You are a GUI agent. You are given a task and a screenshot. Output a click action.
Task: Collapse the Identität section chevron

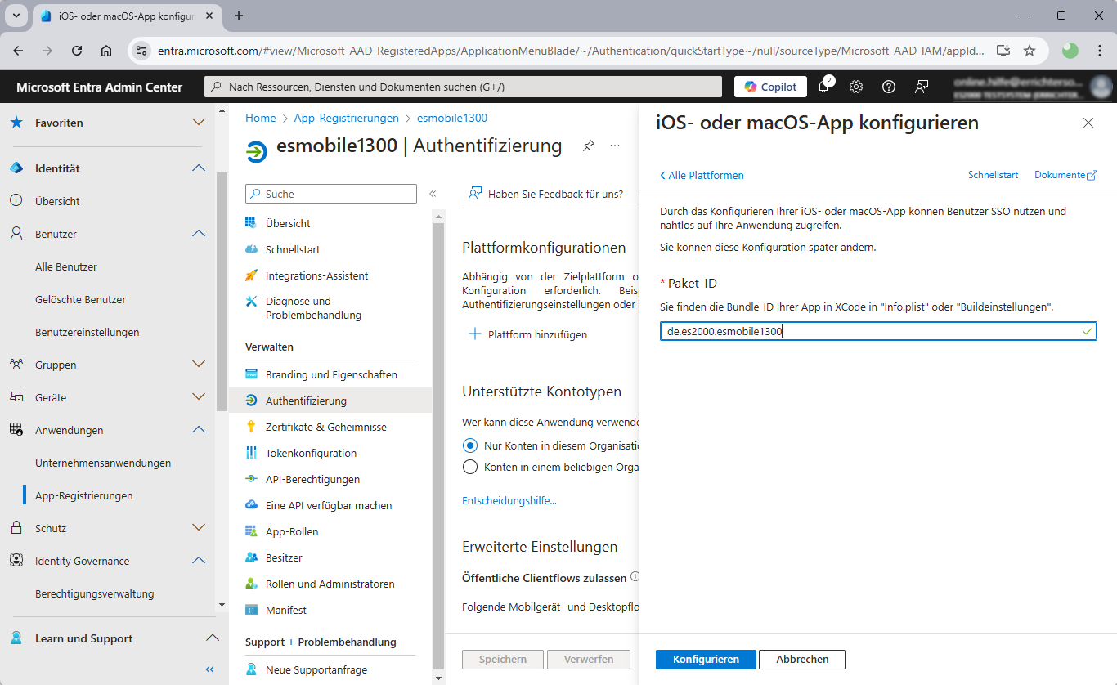tap(198, 168)
